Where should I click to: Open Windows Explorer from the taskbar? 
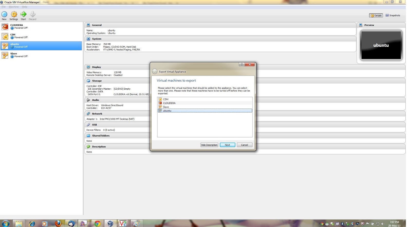tap(19, 223)
